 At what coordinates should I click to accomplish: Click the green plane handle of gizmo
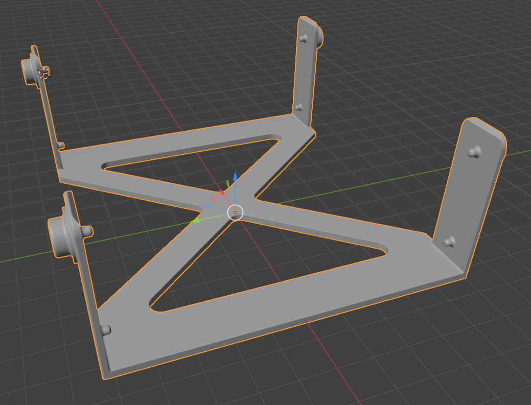(x=227, y=183)
